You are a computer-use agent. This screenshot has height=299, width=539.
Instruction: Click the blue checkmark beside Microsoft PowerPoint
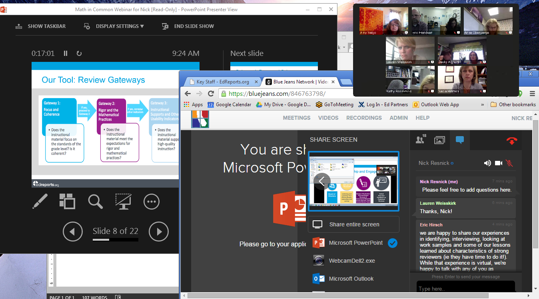[393, 243]
